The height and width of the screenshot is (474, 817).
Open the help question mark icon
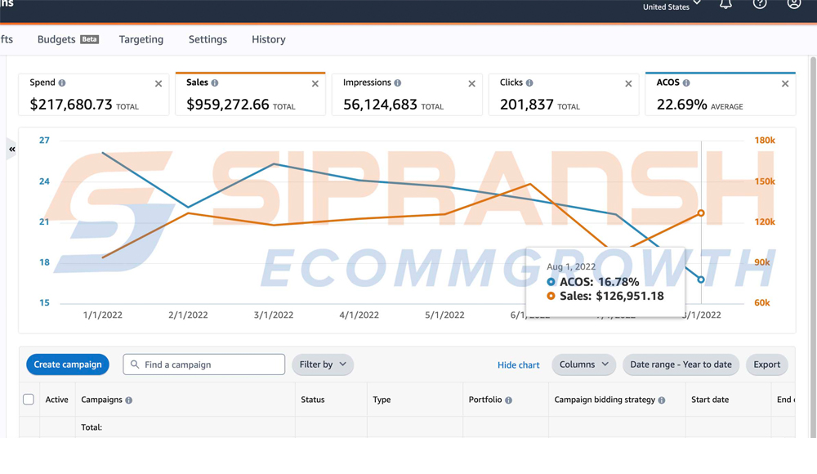click(x=760, y=4)
